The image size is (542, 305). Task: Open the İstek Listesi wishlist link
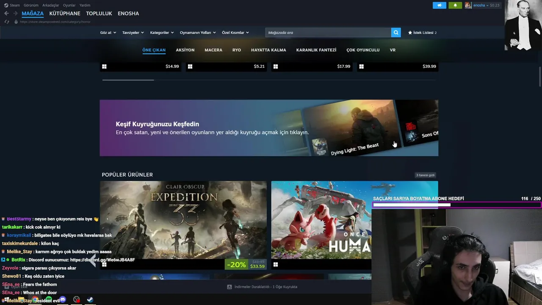click(423, 33)
